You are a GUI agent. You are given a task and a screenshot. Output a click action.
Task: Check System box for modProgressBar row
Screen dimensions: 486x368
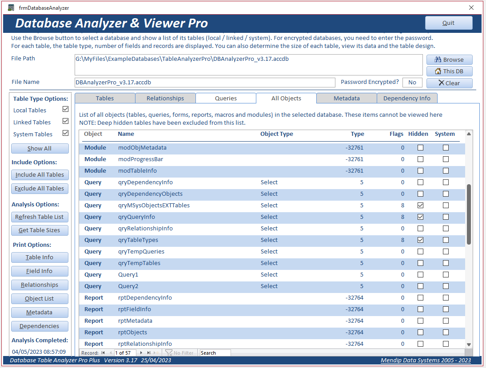pos(446,159)
